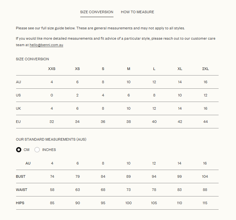Click the US row label
The image size is (236, 220).
pyautogui.click(x=18, y=95)
